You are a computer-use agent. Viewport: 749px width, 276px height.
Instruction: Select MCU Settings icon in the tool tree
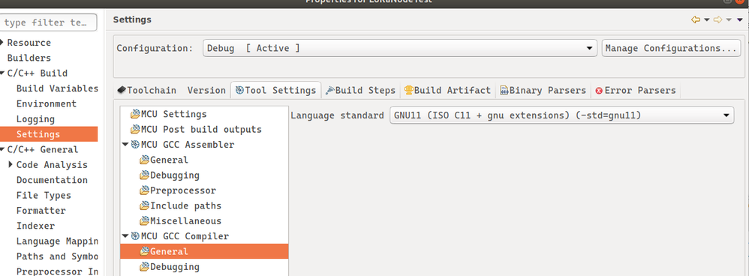click(x=135, y=114)
